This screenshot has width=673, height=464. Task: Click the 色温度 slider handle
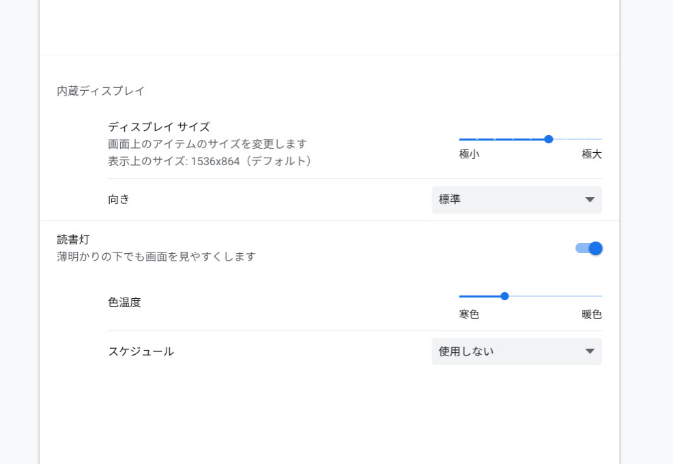(505, 296)
